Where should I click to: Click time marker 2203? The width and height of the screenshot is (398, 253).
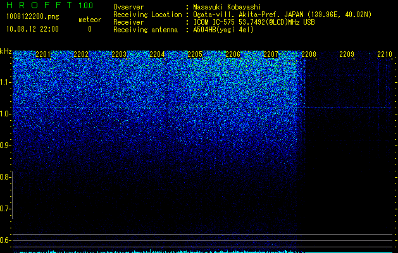[119, 54]
